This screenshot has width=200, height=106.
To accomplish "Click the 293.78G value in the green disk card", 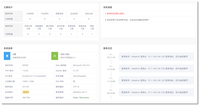I will tap(65, 54).
